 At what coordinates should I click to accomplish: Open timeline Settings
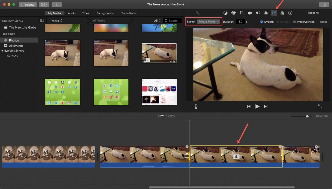[x=322, y=116]
